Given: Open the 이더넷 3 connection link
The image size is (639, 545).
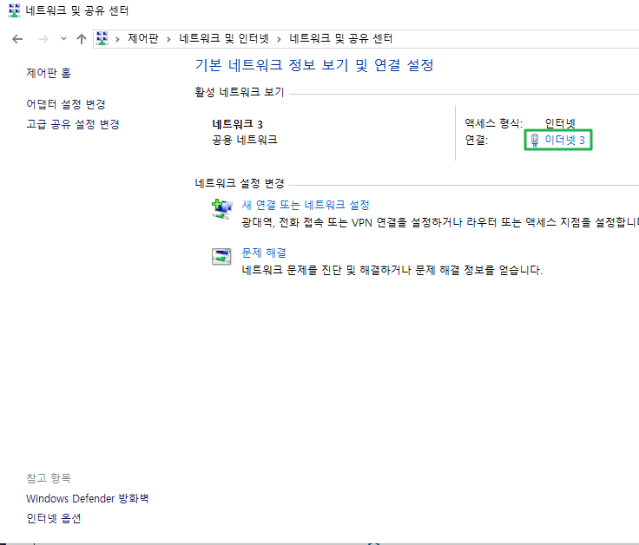Looking at the screenshot, I should [565, 140].
